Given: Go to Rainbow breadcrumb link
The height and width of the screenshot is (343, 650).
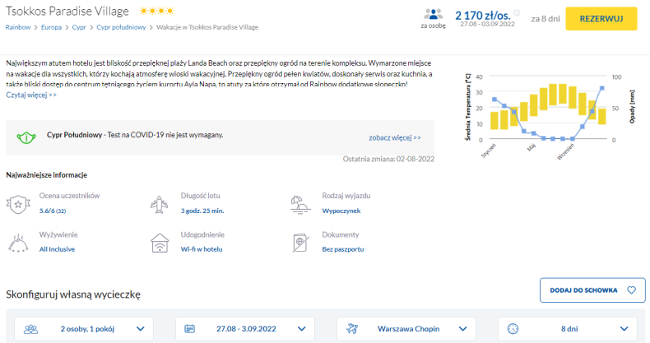Looking at the screenshot, I should [x=18, y=27].
